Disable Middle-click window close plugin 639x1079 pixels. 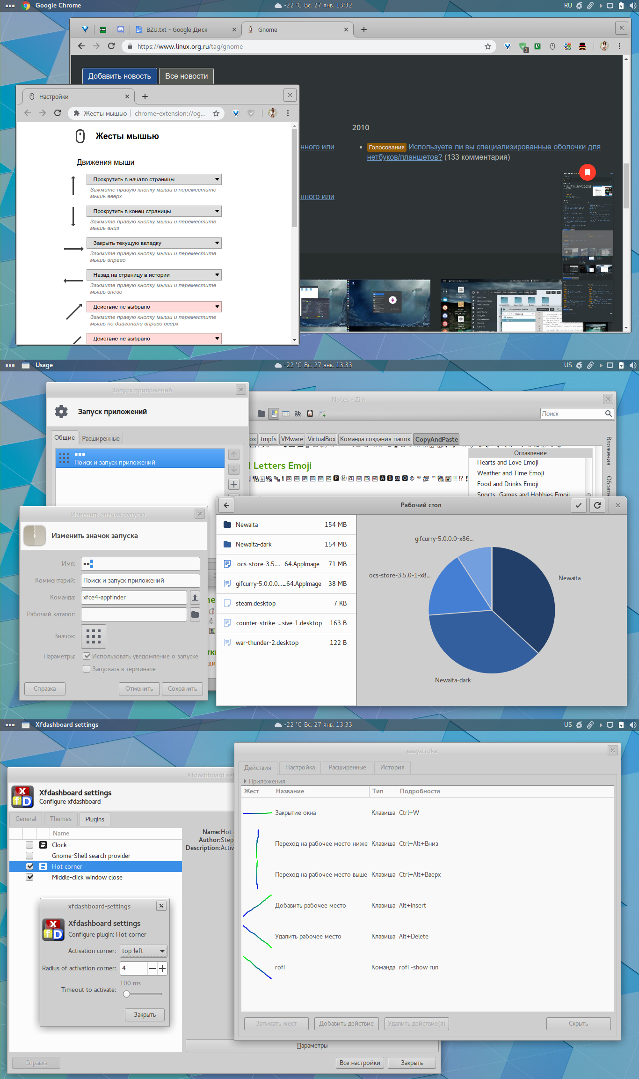click(x=29, y=877)
